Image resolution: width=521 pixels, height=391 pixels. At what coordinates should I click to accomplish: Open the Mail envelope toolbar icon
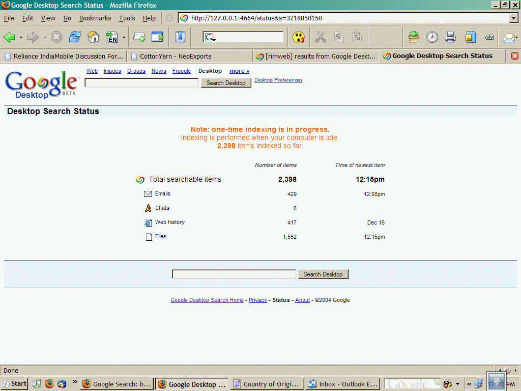click(x=509, y=38)
